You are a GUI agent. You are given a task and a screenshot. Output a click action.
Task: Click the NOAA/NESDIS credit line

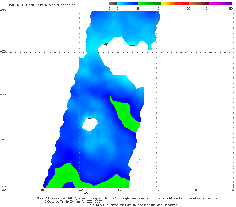[x=132, y=205]
